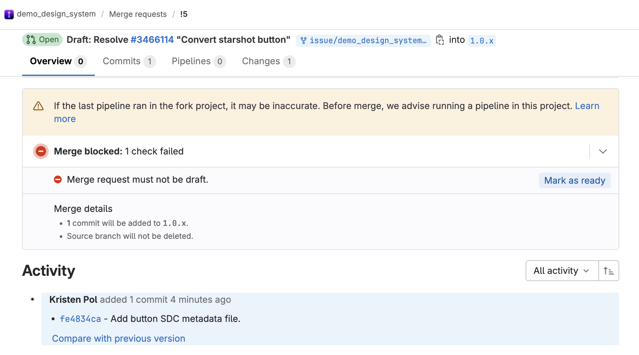Click the Mark as ready button
The width and height of the screenshot is (639, 355).
[574, 180]
